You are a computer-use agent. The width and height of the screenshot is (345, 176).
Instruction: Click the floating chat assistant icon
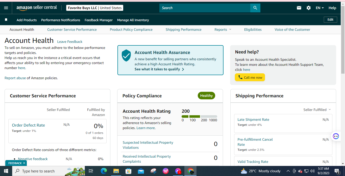pyautogui.click(x=336, y=136)
